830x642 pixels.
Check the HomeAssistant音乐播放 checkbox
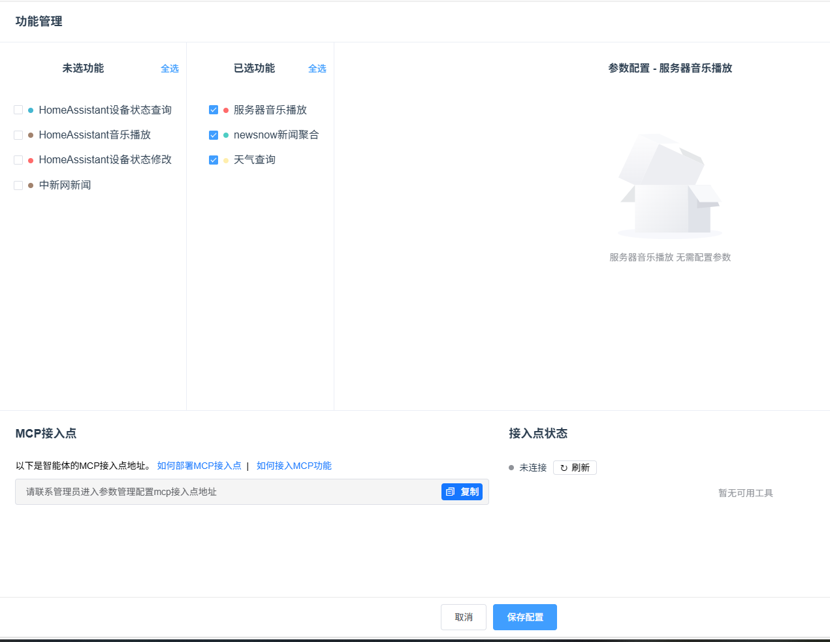18,135
